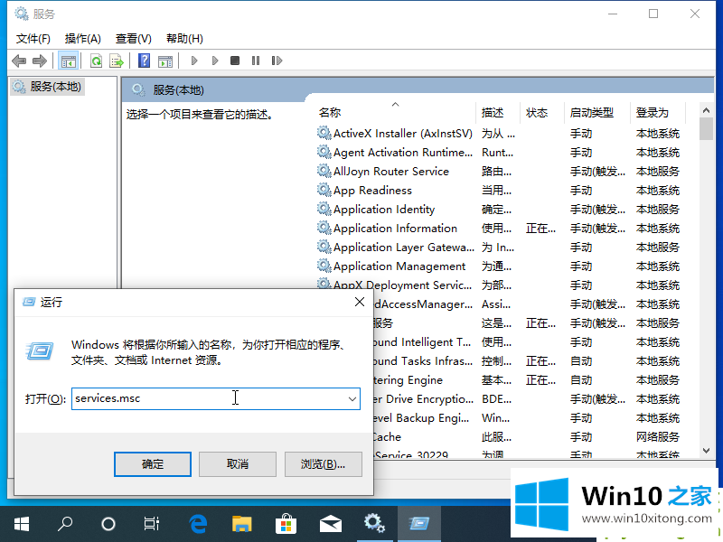Select ActiveX Installer (AxInstSV) service

coord(402,134)
